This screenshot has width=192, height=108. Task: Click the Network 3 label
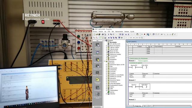coord(132,100)
